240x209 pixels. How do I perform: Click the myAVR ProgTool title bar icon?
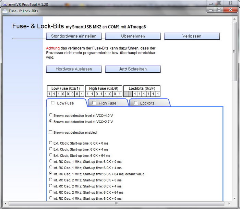(5, 3)
